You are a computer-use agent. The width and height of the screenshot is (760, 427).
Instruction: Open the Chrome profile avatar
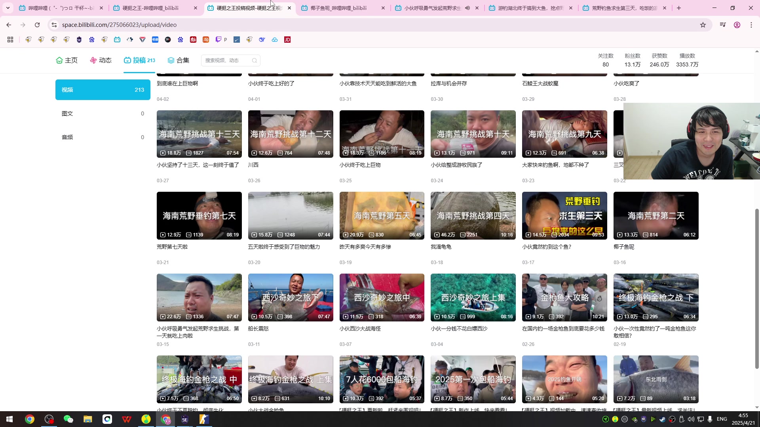coord(737,25)
